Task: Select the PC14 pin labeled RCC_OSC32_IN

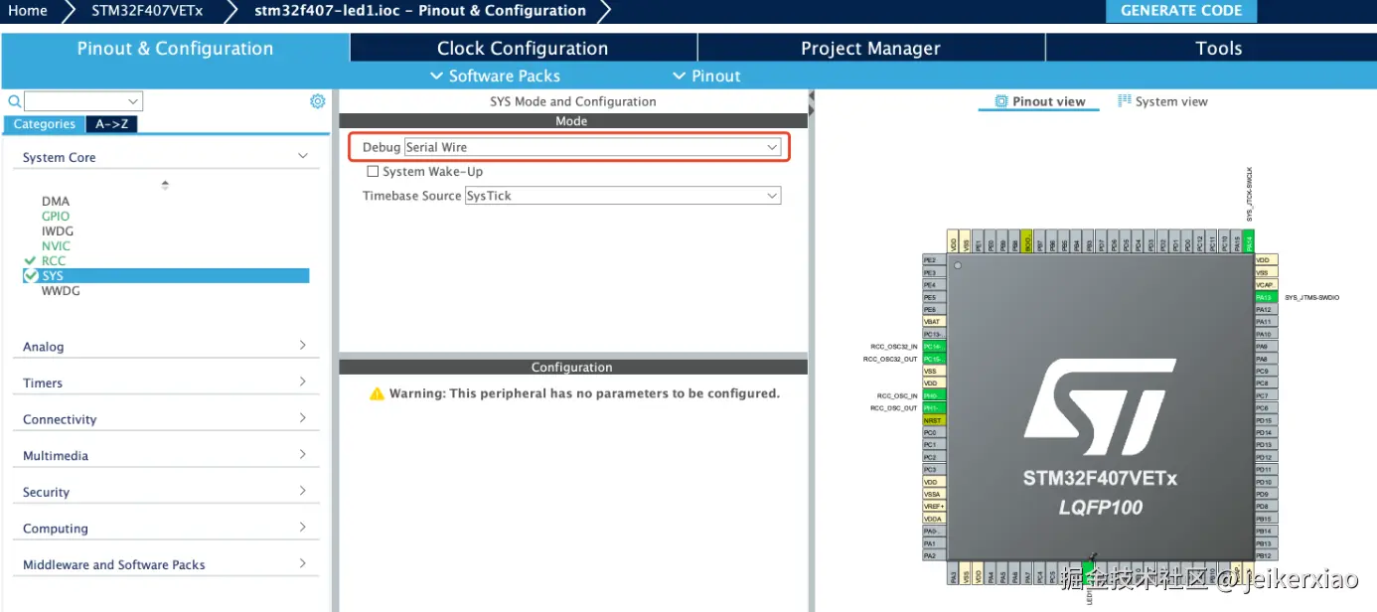Action: coord(935,346)
